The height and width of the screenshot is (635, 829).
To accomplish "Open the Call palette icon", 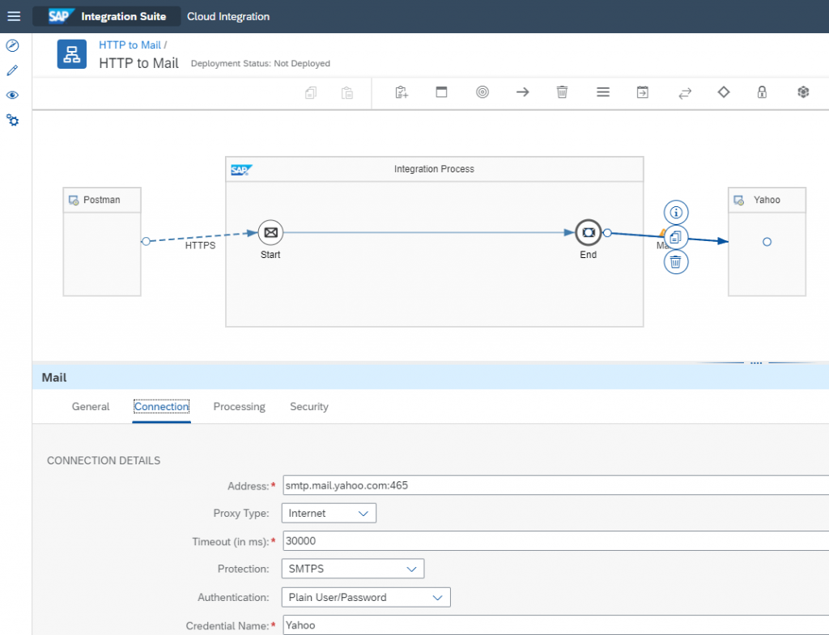I will pyautogui.click(x=642, y=92).
